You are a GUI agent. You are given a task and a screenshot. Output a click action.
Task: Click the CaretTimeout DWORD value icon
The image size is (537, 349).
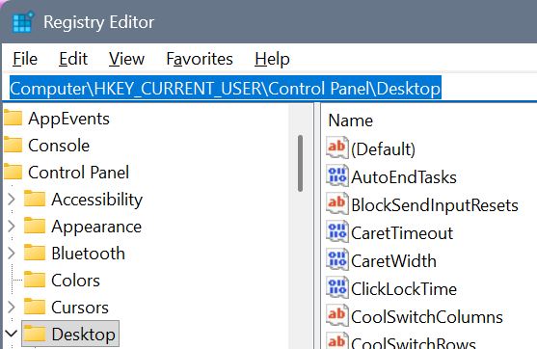[337, 232]
